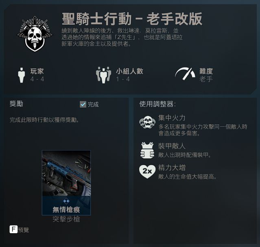This screenshot has width=260, height=247.
Task: Click the 裝甲敵人 modifier title
Action: pyautogui.click(x=172, y=146)
